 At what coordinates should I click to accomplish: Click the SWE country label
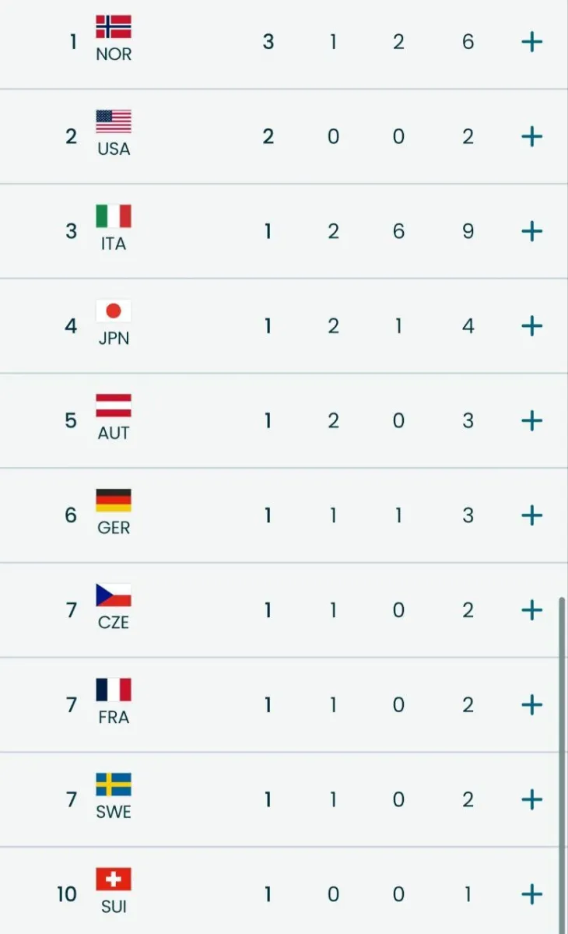pos(114,812)
